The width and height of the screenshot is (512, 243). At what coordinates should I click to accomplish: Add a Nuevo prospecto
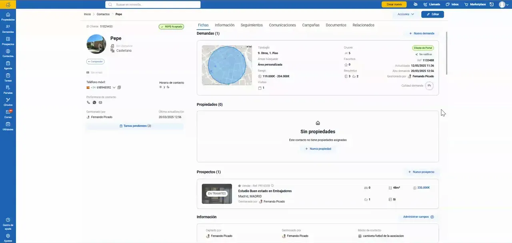coord(421,172)
